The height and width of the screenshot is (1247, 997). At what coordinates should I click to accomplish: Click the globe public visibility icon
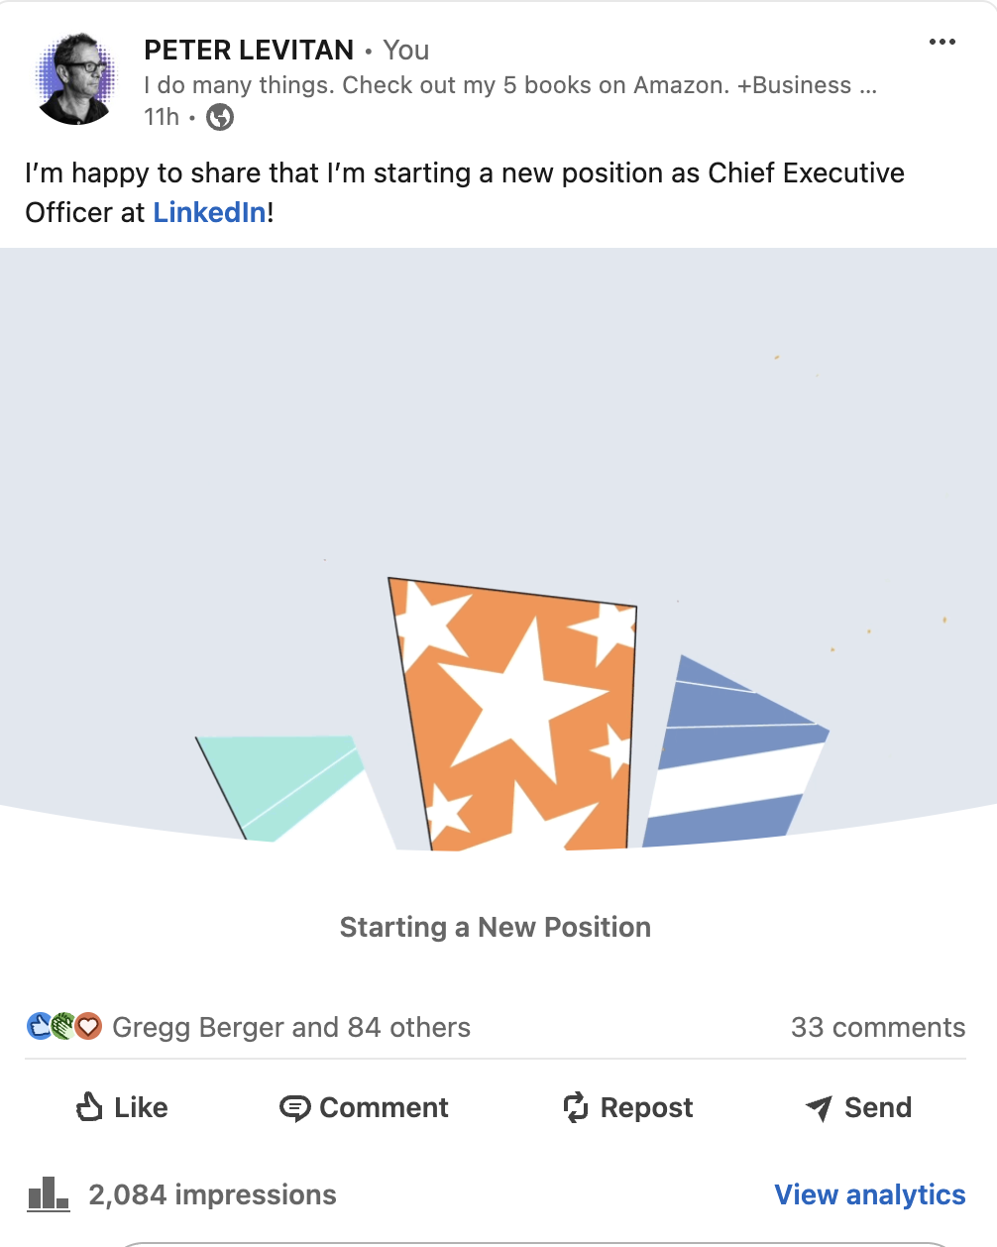(220, 117)
